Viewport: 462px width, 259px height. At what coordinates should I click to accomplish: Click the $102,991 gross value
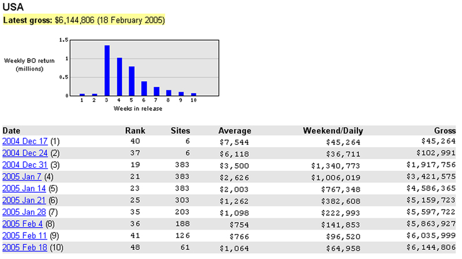(436, 153)
